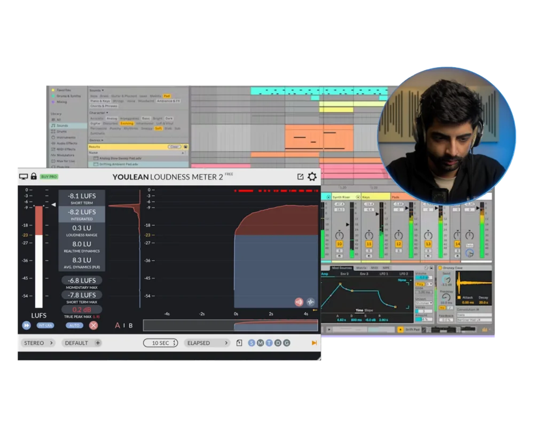
Task: Click the save icon beside Clear
Action: coord(186,147)
